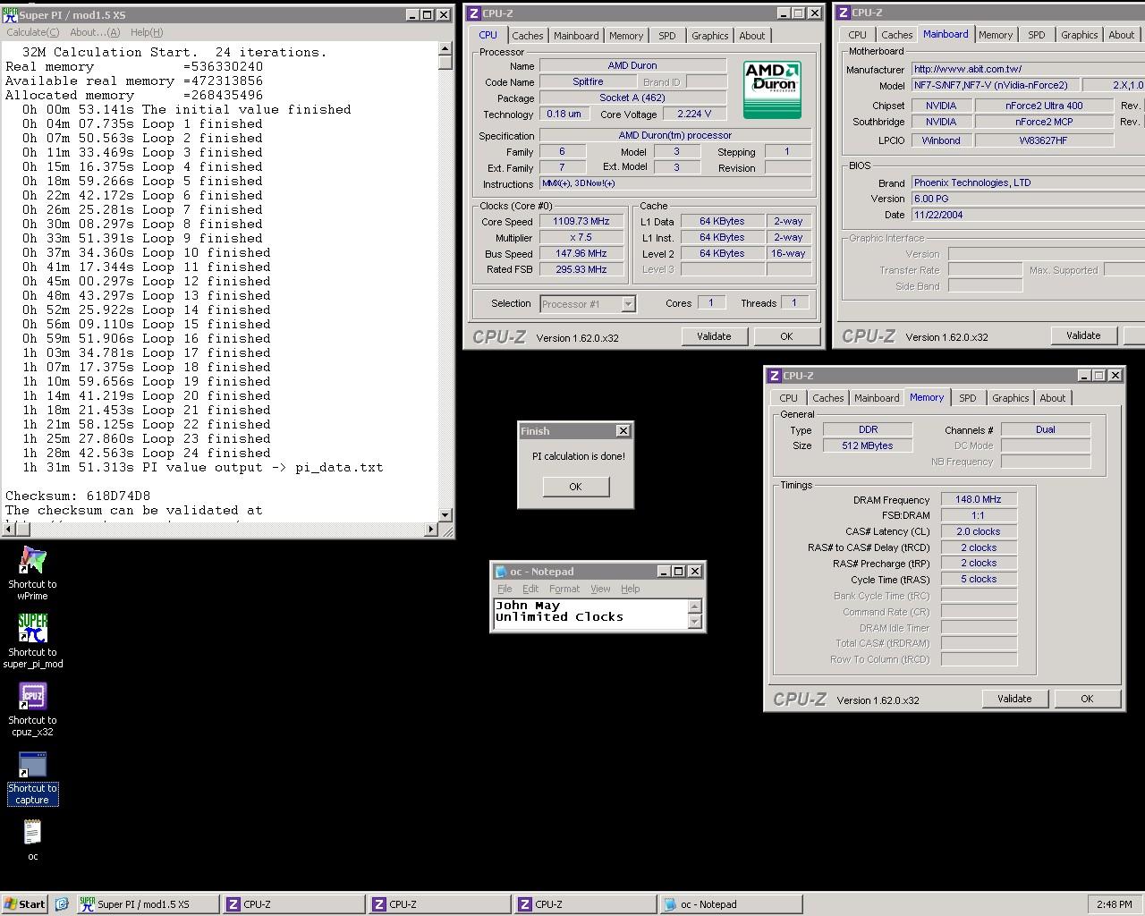Click the oc Notepad title bar icon
Viewport: 1145px width, 916px height.
point(500,572)
